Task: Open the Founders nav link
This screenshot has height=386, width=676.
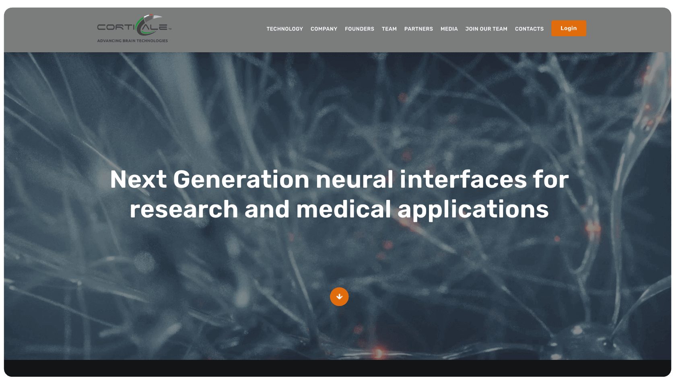Action: 359,29
